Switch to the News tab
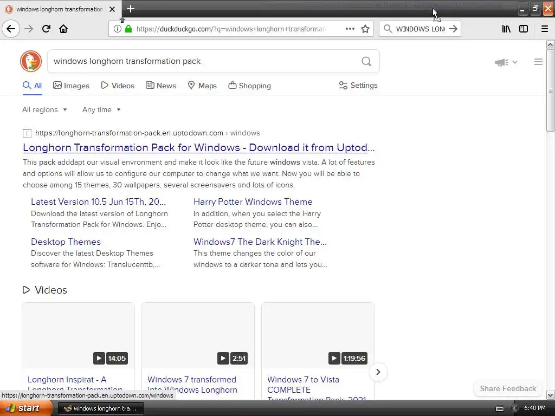This screenshot has height=416, width=555. [x=161, y=86]
